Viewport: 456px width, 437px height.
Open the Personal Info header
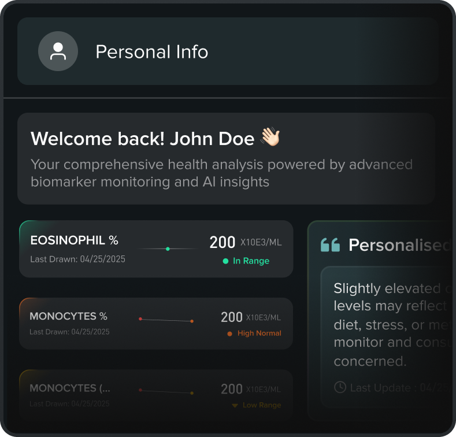(x=151, y=52)
